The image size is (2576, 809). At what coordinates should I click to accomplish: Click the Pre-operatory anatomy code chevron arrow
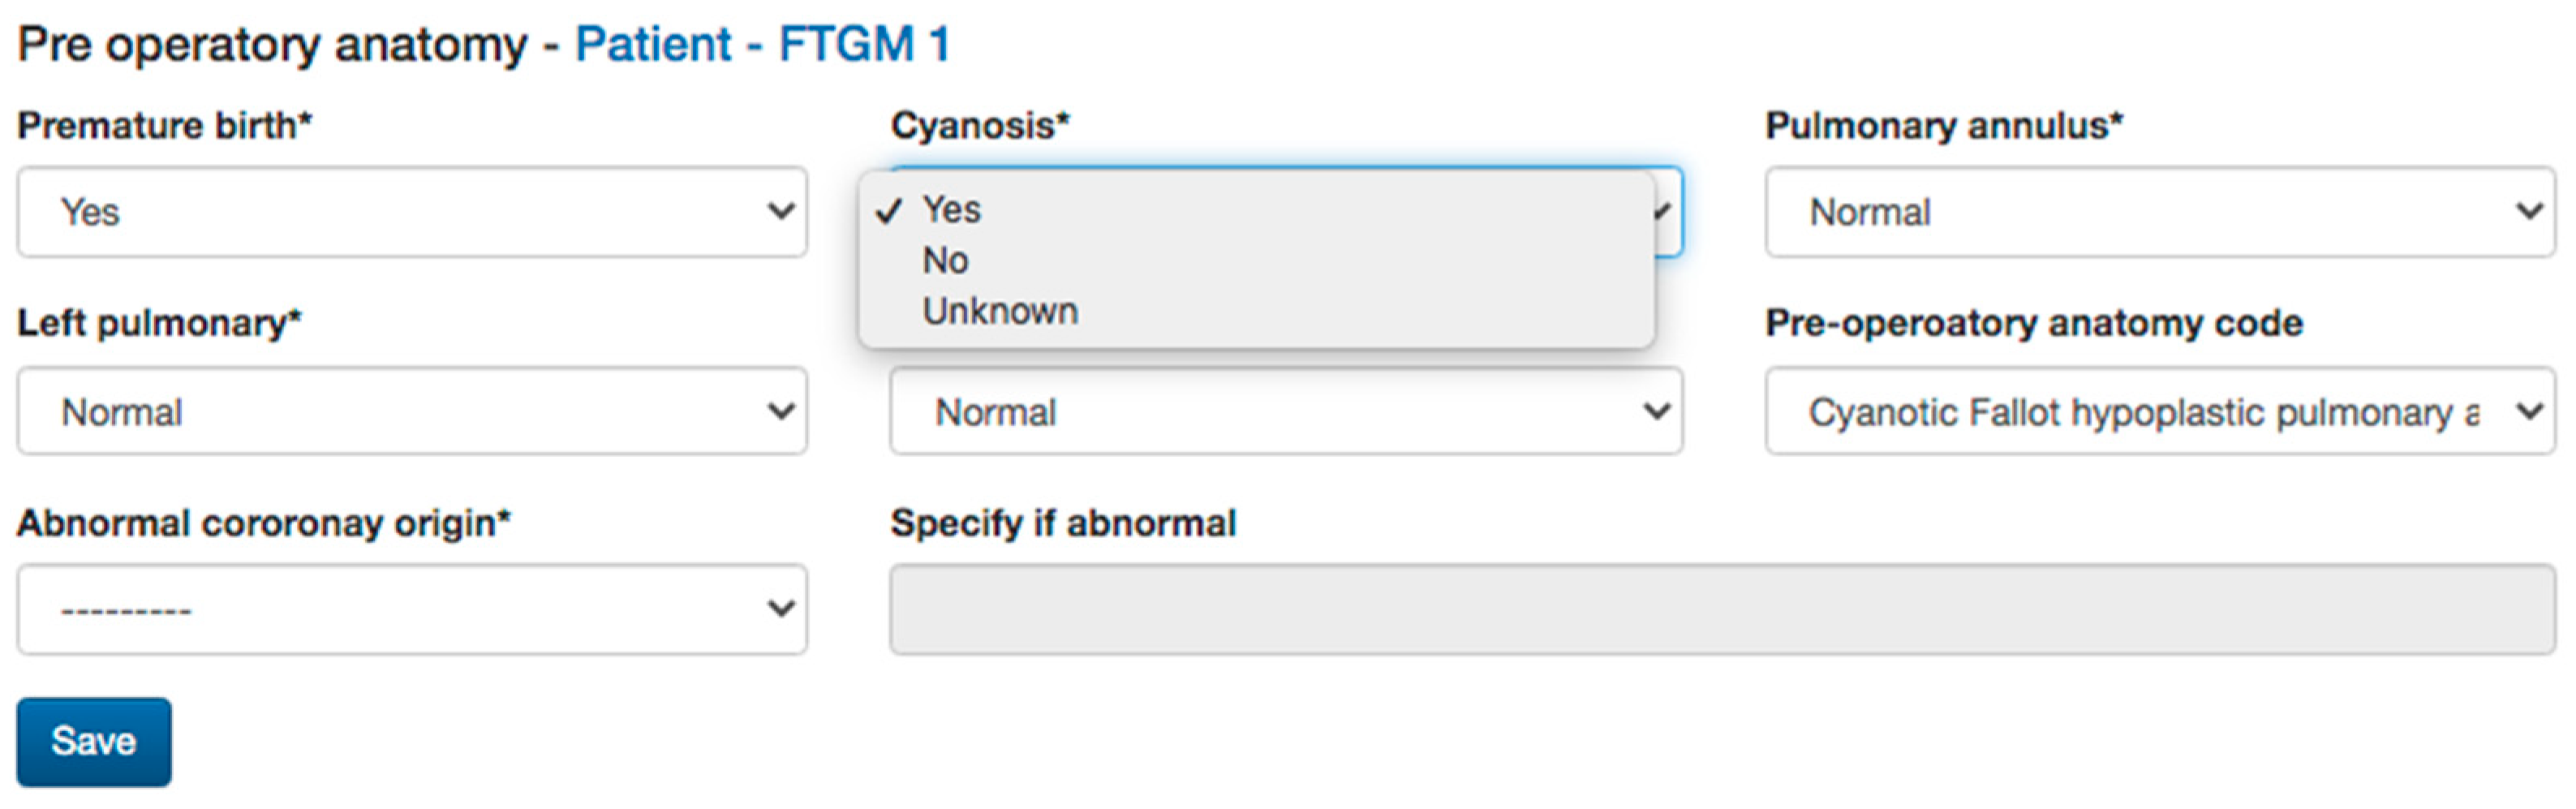[2529, 411]
